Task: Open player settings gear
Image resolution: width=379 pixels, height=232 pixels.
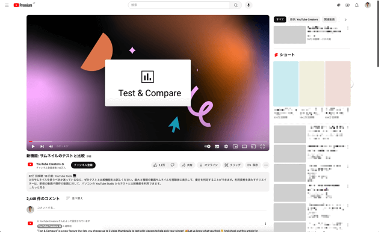Action: tap(226, 146)
